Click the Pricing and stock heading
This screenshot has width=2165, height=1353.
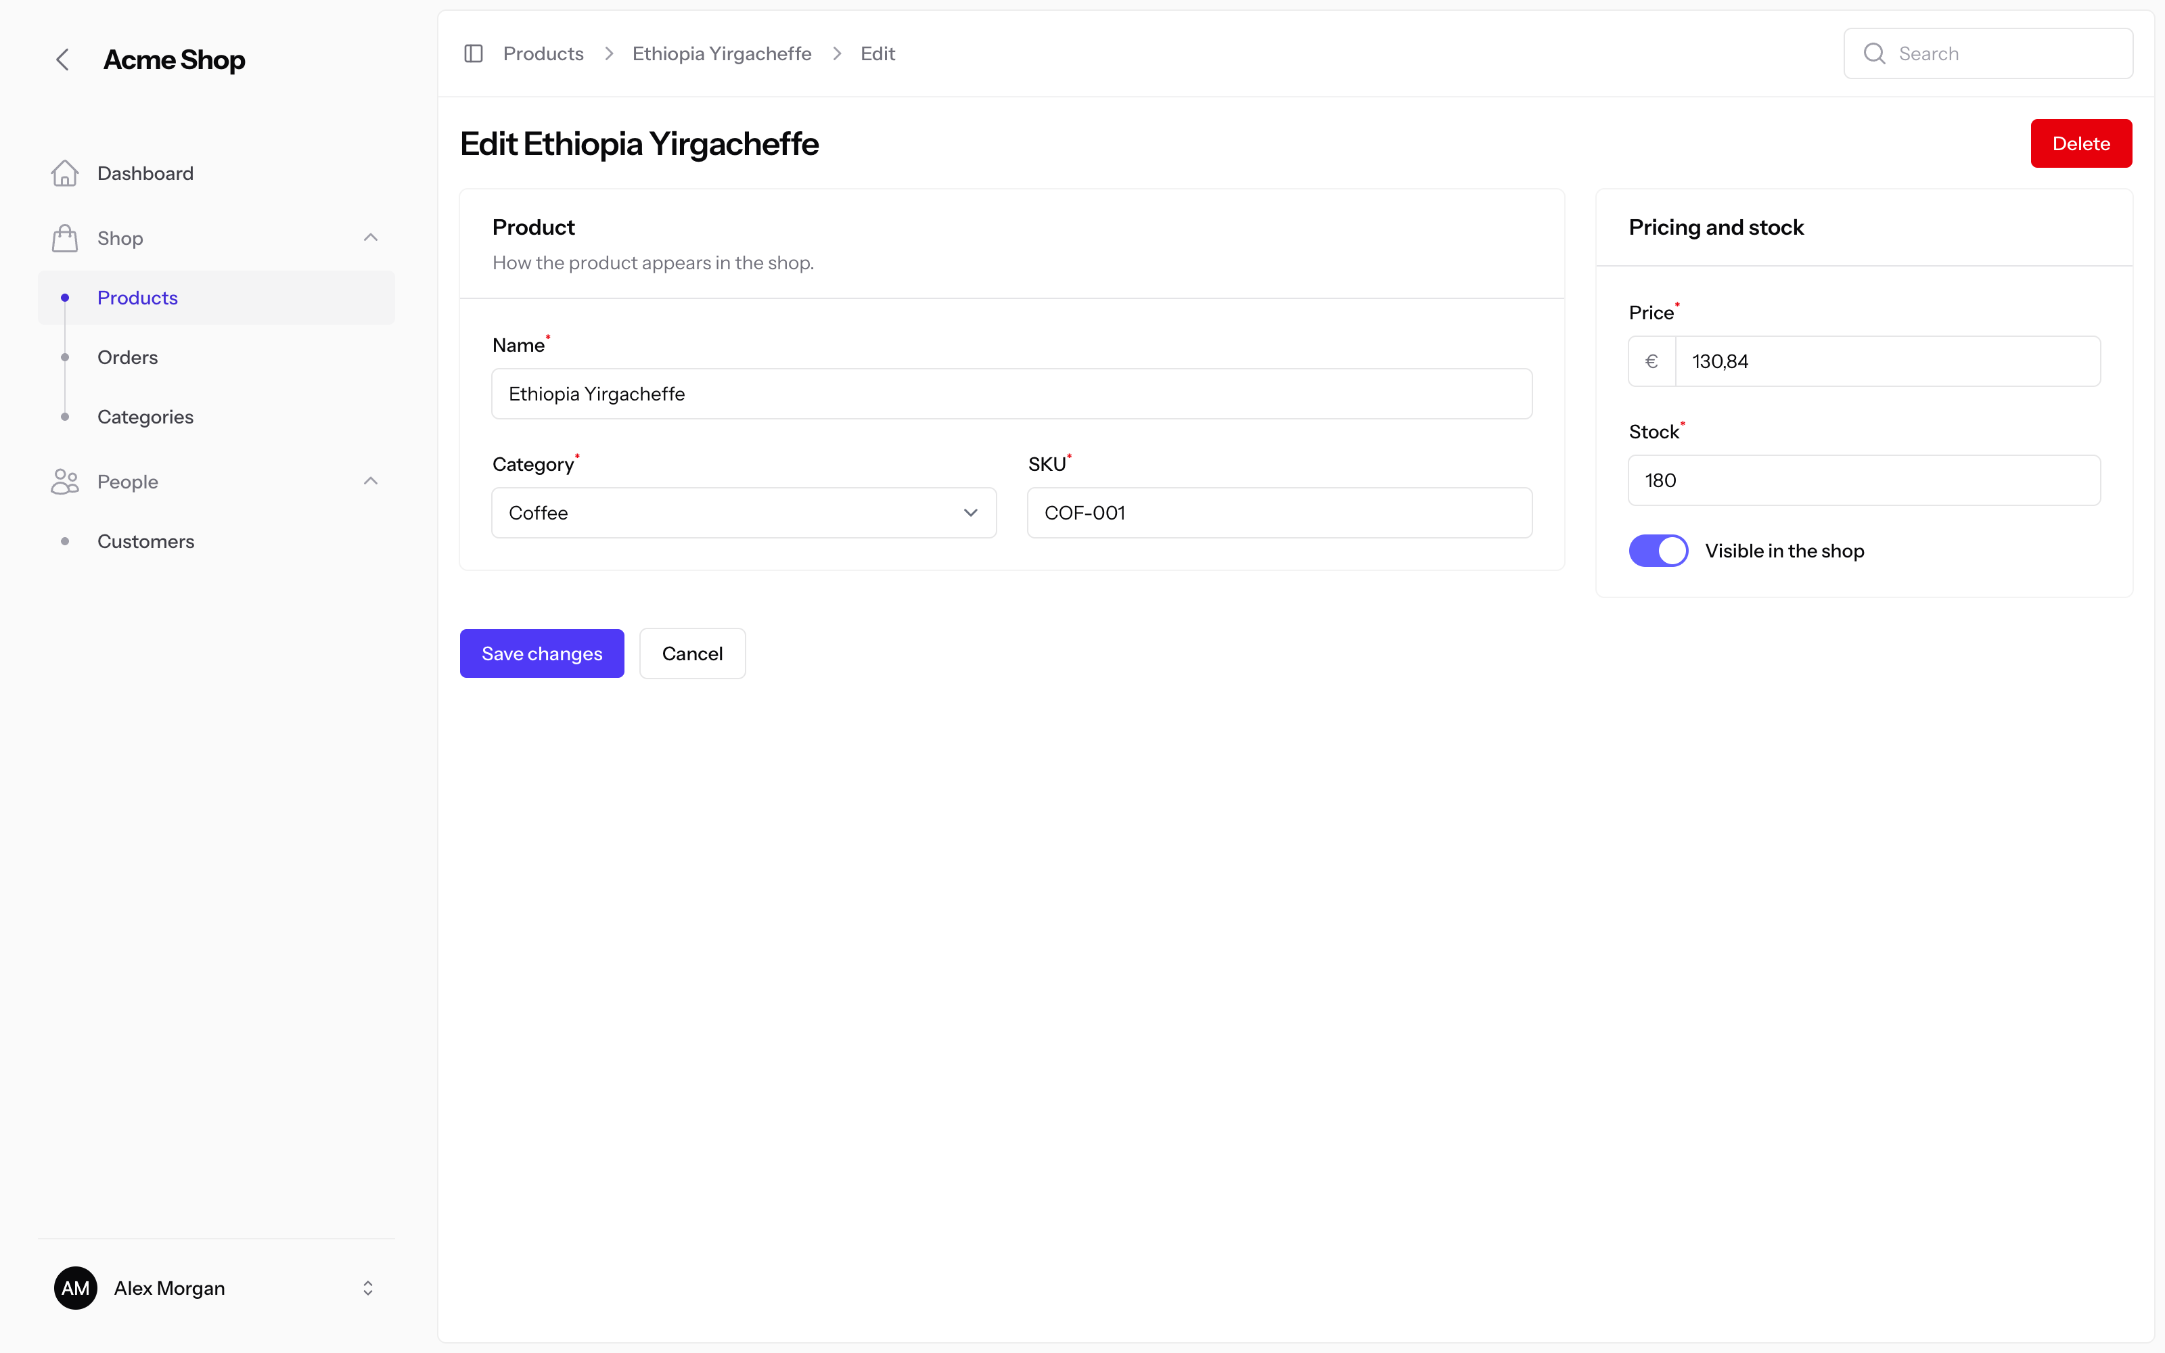[1715, 227]
